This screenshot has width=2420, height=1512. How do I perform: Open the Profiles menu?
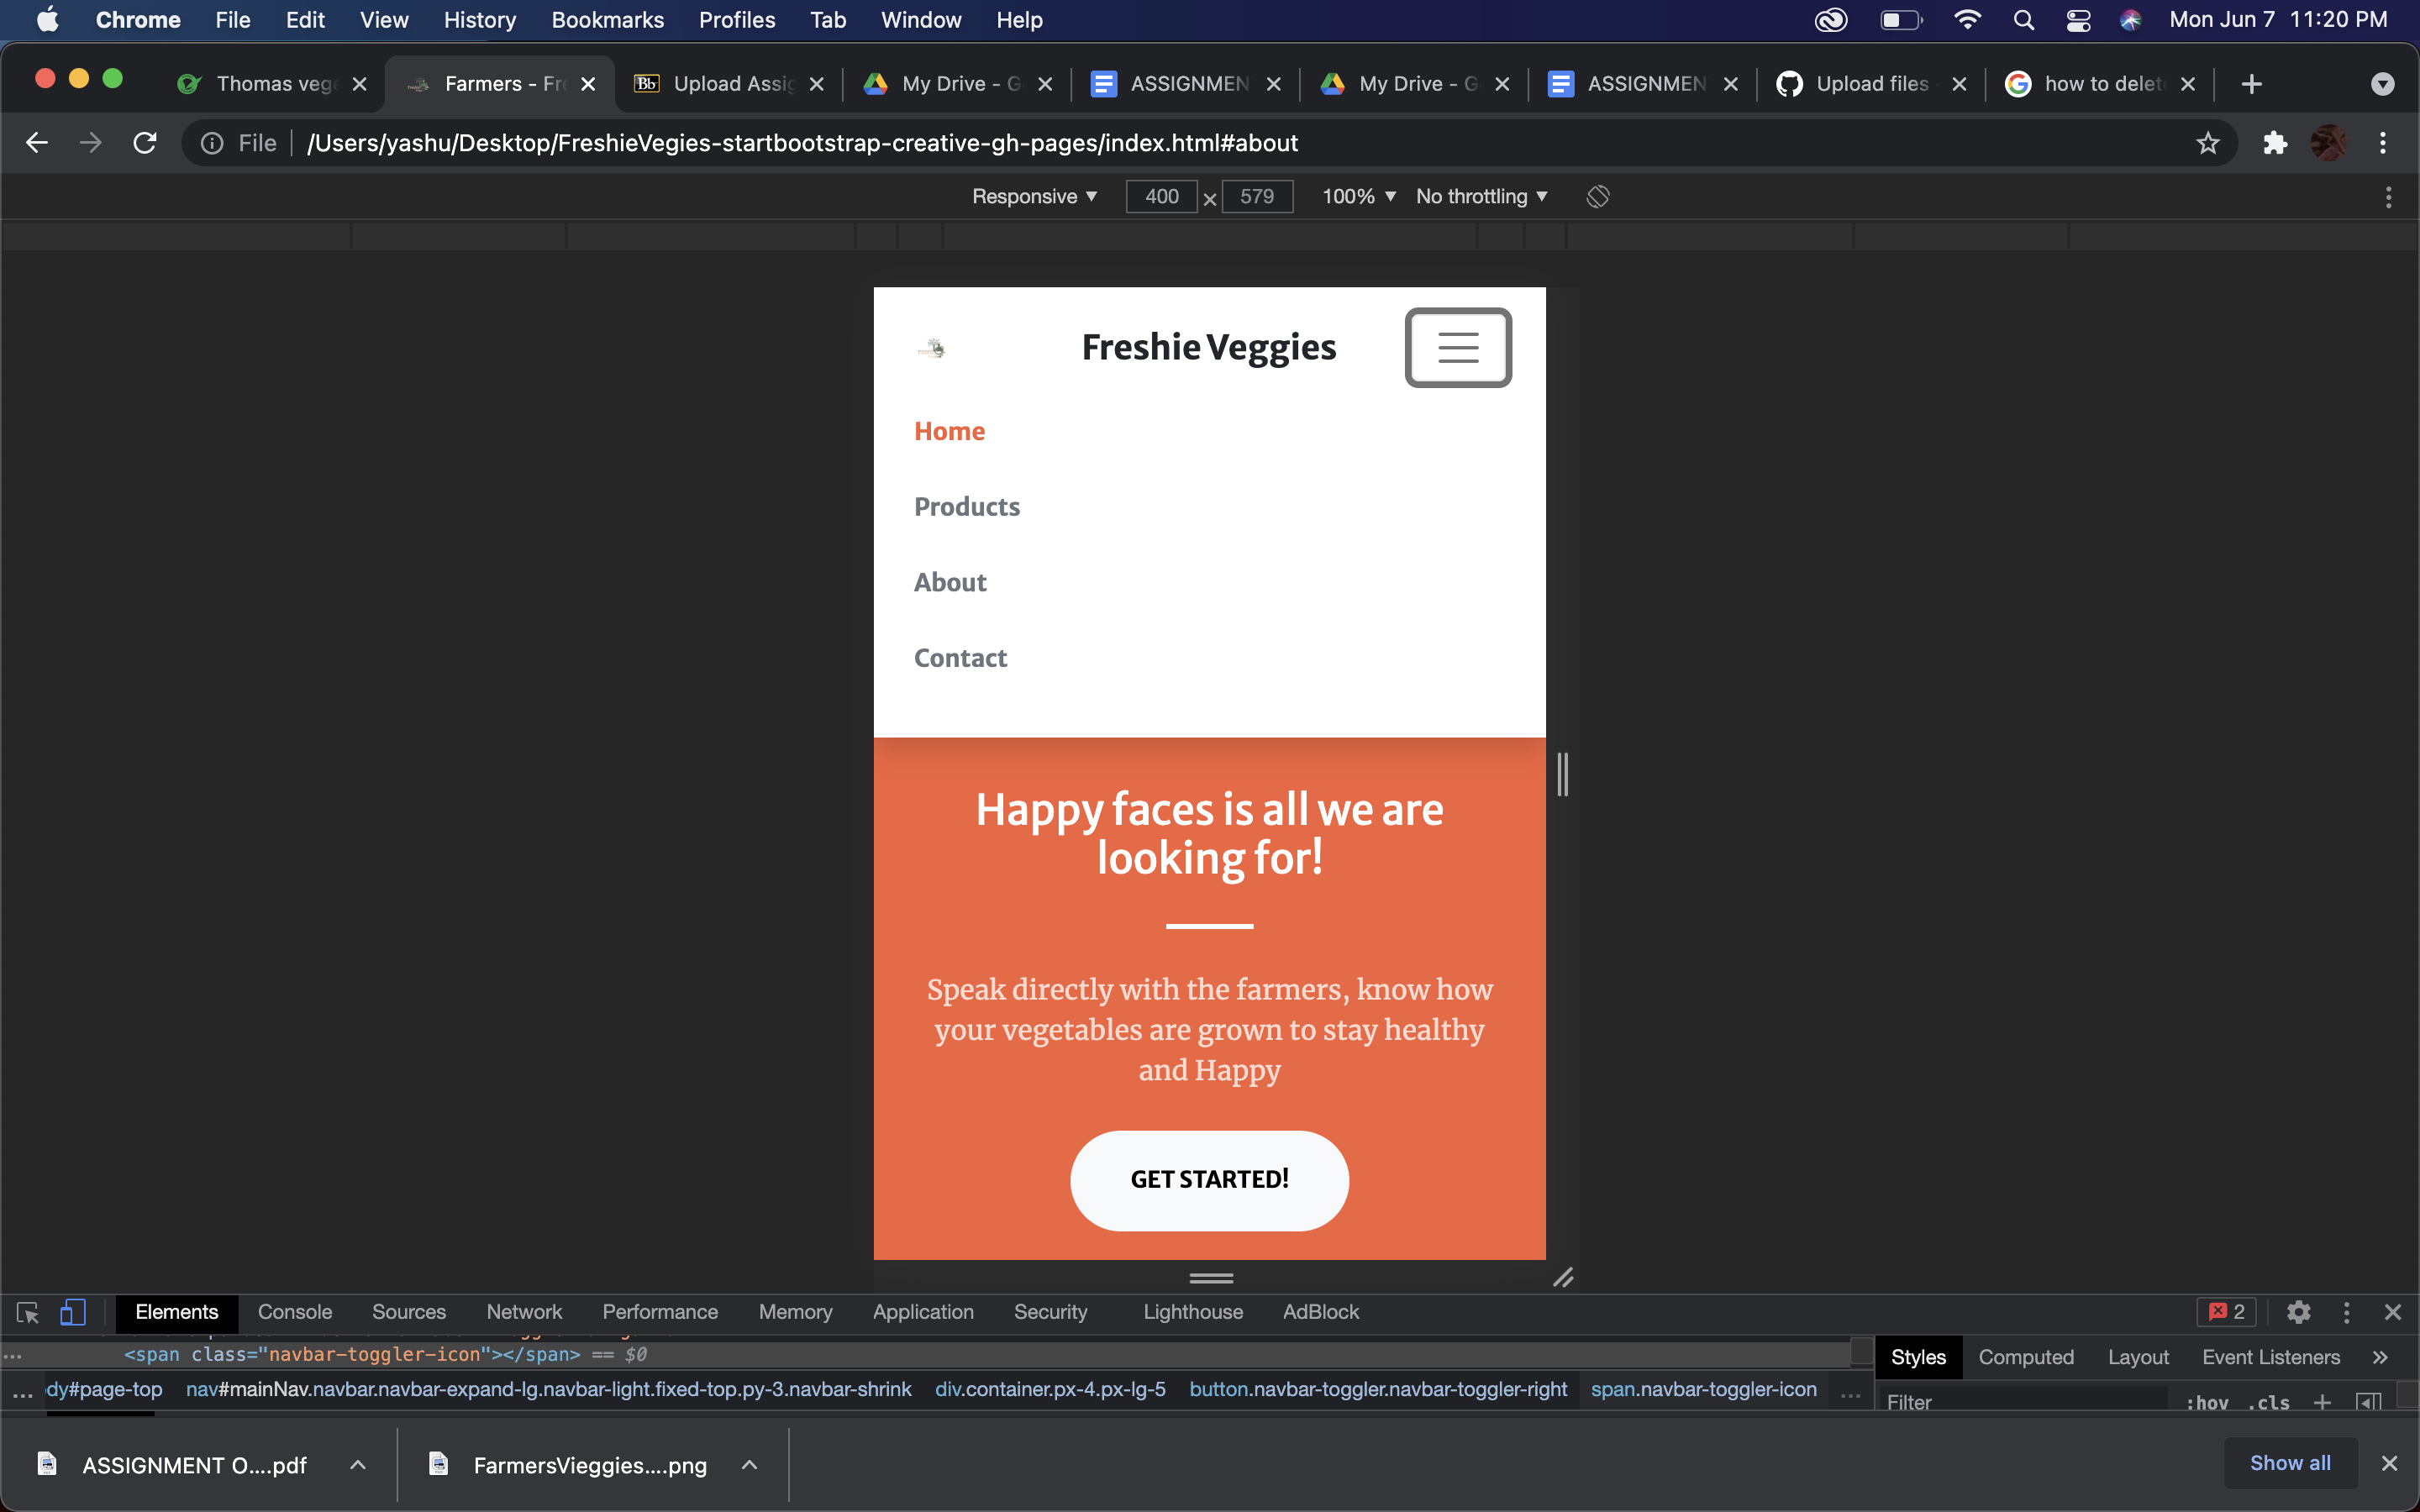coord(737,20)
